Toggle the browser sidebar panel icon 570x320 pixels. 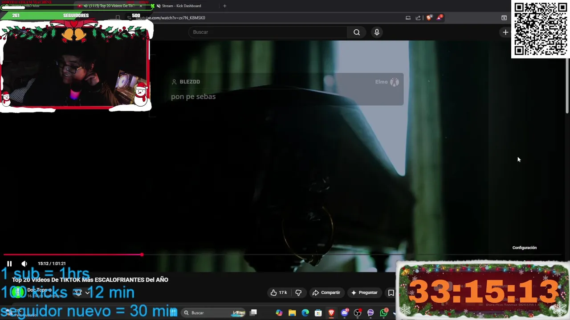pos(504,18)
